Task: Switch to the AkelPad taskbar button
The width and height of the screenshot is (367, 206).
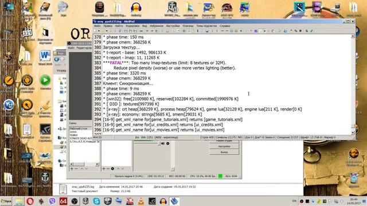Action: coord(174,201)
